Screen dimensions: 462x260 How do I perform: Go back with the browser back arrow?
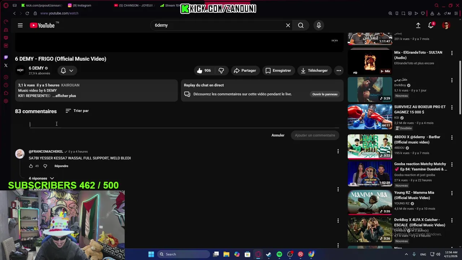tap(14, 13)
